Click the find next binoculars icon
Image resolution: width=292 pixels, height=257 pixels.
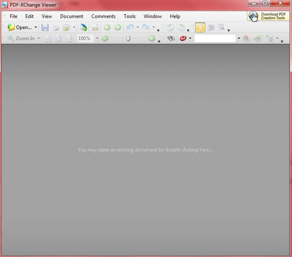(x=258, y=38)
